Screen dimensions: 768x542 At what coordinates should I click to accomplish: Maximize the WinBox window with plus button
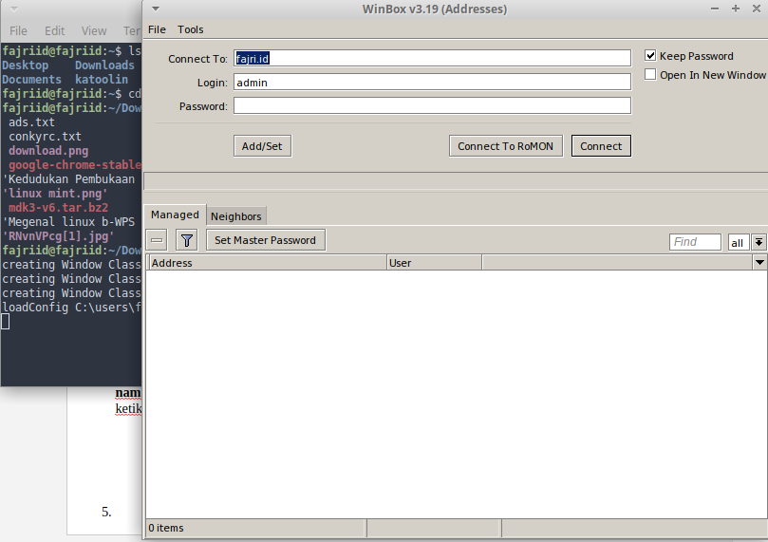coord(735,9)
